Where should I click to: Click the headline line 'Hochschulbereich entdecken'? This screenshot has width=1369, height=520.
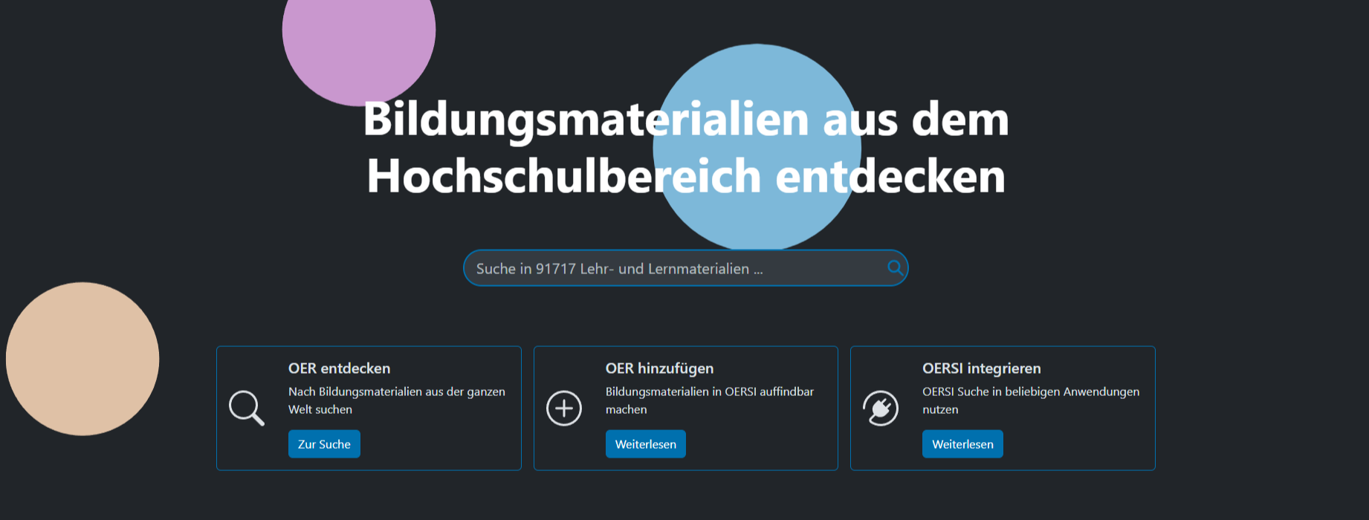[x=685, y=177]
